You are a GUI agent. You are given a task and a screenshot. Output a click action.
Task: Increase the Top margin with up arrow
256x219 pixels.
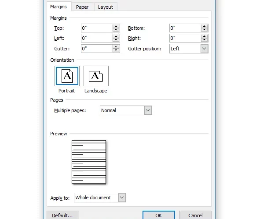(x=116, y=26)
